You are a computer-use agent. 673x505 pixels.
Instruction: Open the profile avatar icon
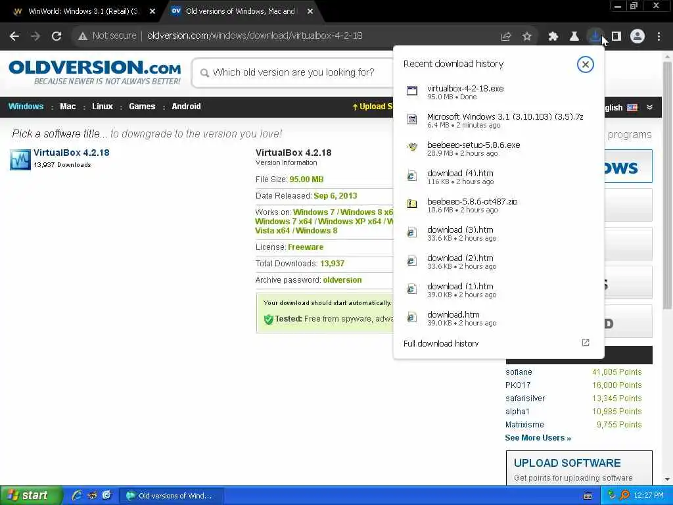tap(638, 37)
